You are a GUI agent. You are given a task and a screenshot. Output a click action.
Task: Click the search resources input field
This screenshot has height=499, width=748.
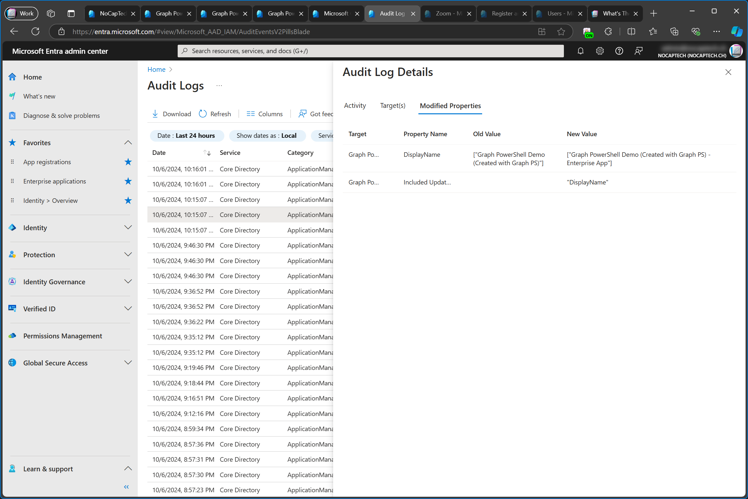tap(370, 51)
